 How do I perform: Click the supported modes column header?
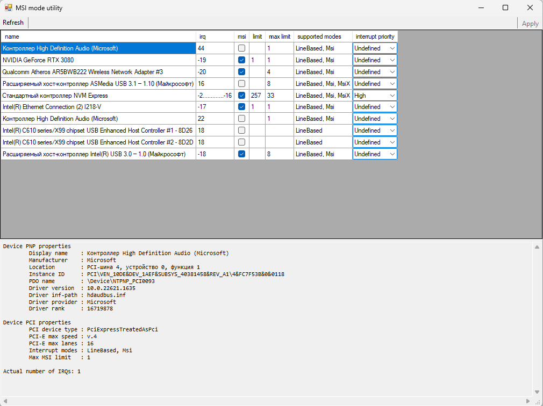pos(323,37)
